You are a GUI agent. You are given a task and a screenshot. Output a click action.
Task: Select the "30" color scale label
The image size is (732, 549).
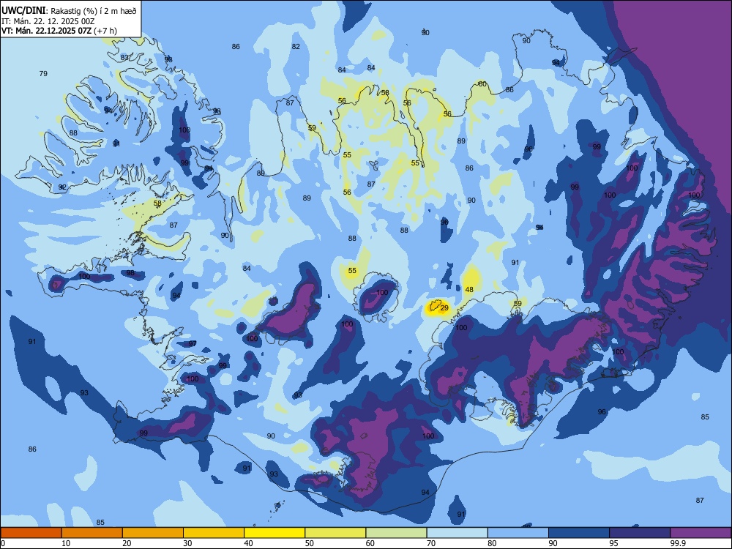click(187, 543)
